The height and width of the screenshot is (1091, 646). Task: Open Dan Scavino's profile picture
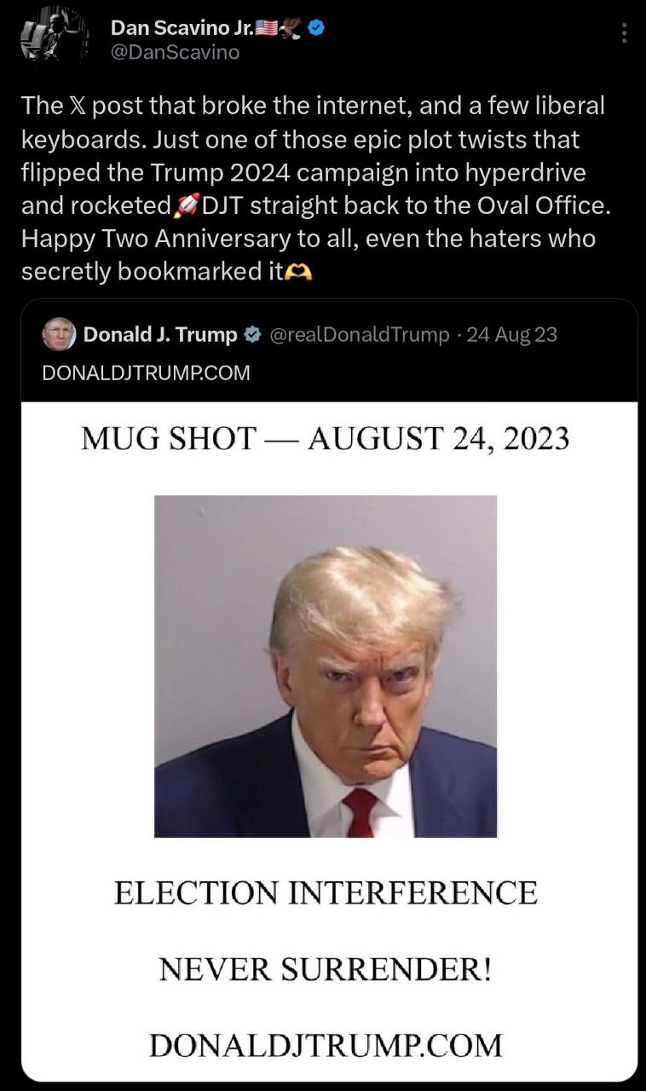point(55,34)
